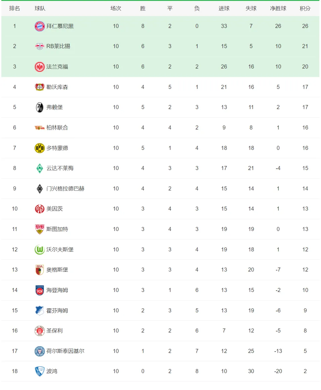Select the 进球 goals scored header
321x390 pixels.
tap(224, 8)
